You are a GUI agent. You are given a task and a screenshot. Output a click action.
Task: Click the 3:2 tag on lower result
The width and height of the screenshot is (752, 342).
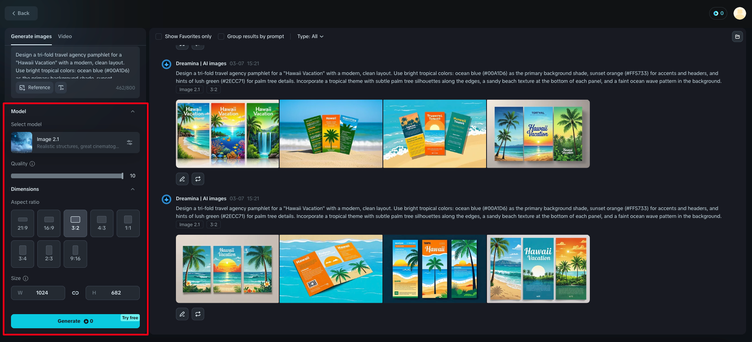214,225
